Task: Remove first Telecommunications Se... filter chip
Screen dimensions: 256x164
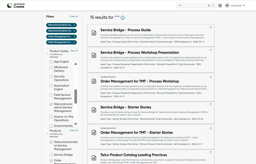Action: tap(74, 25)
